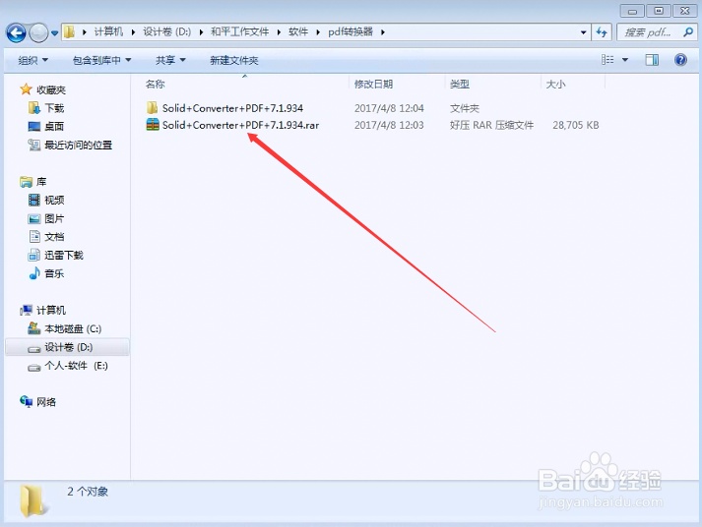
Task: Open the 图片 library
Action: [54, 218]
